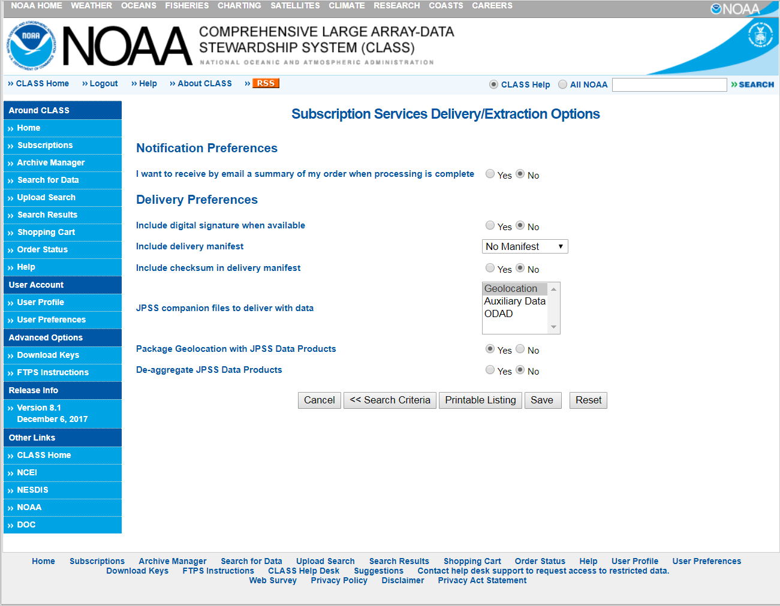This screenshot has width=780, height=606.
Task: Open NOAA HOME in top menu
Action: (37, 5)
